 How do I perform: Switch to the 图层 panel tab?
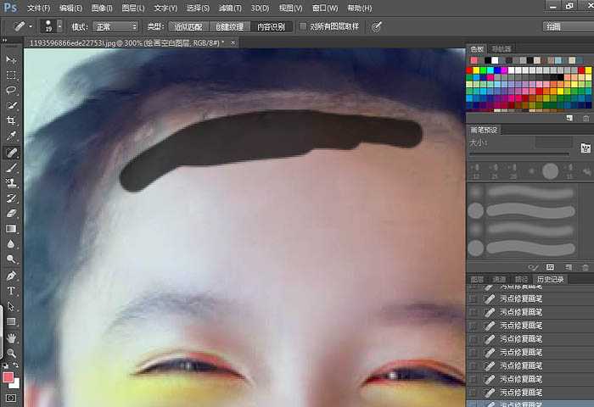click(x=477, y=280)
